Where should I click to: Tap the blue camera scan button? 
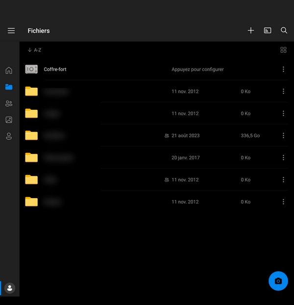tap(278, 281)
